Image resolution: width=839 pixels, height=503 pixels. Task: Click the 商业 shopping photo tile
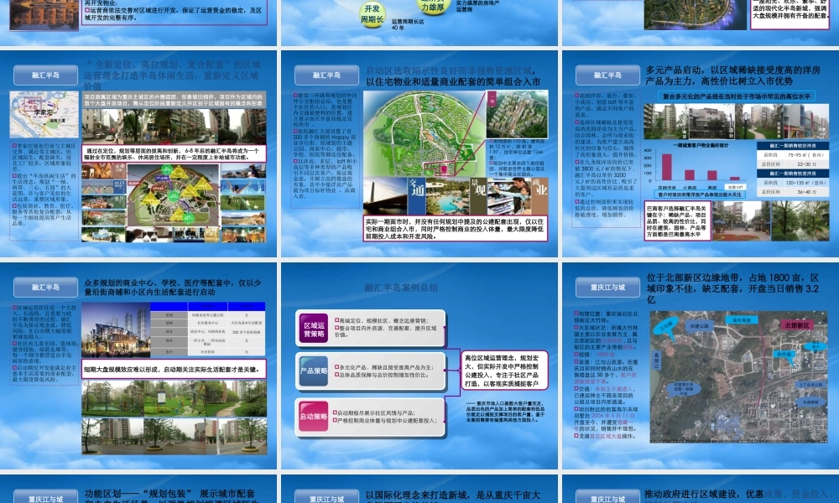(x=518, y=196)
